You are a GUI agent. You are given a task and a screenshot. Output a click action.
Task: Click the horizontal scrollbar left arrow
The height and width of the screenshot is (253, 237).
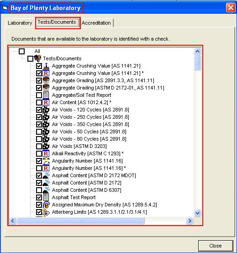13,221
